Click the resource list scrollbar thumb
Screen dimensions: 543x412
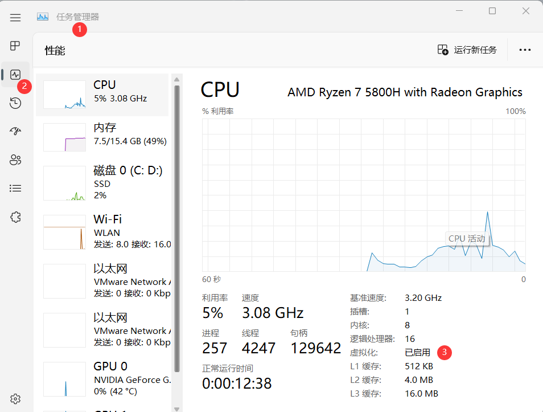point(176,228)
